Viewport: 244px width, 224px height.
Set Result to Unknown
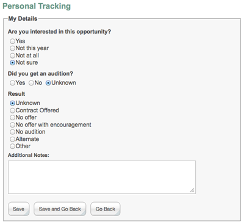click(x=12, y=103)
